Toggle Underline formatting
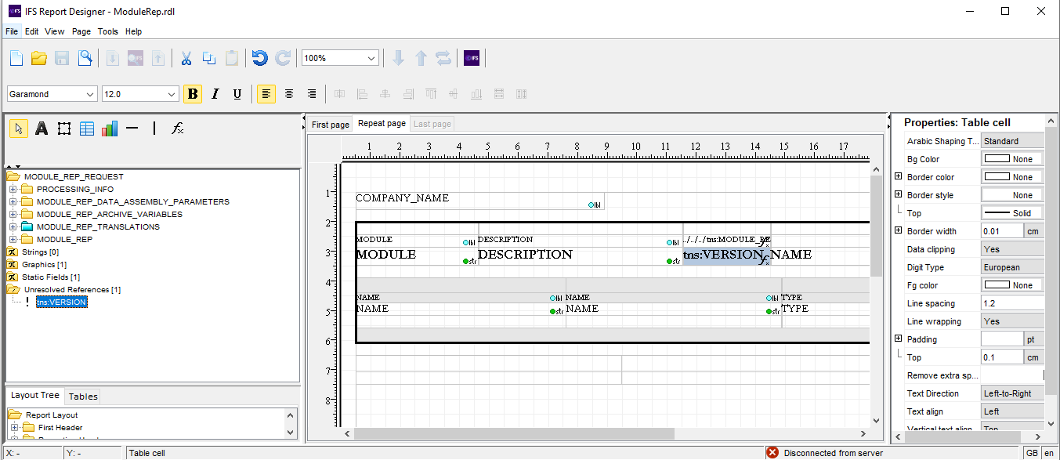 pos(237,94)
